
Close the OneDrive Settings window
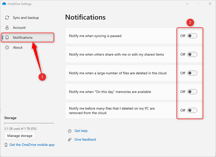210,4
